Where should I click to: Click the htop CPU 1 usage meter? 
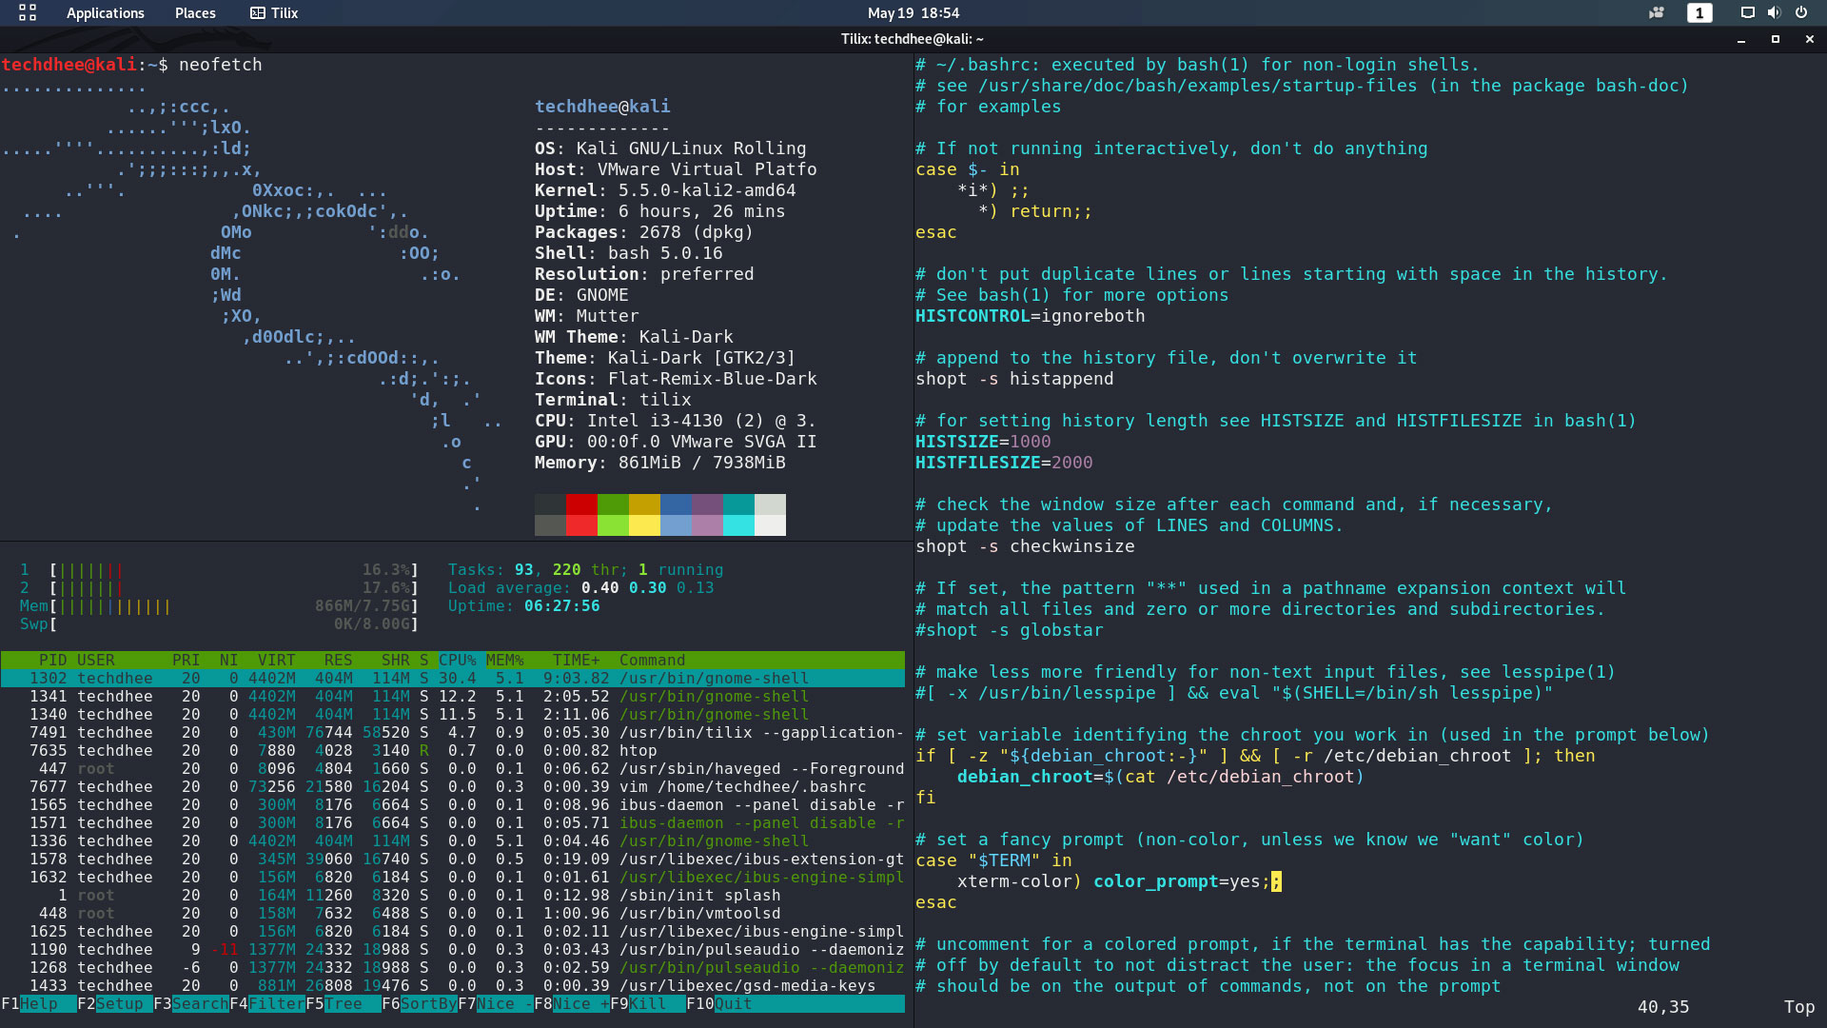point(219,570)
